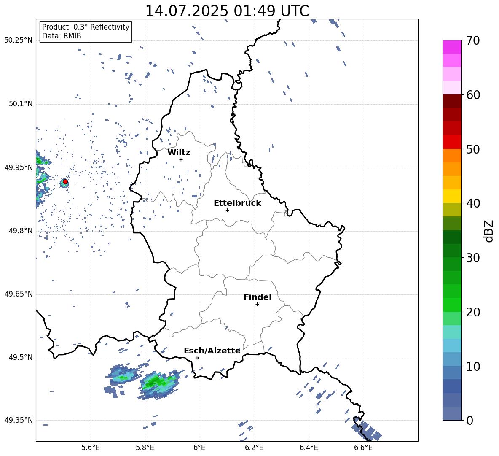The width and height of the screenshot is (499, 456).
Task: Click the cross marker under Ettelbruck
Action: click(x=227, y=210)
